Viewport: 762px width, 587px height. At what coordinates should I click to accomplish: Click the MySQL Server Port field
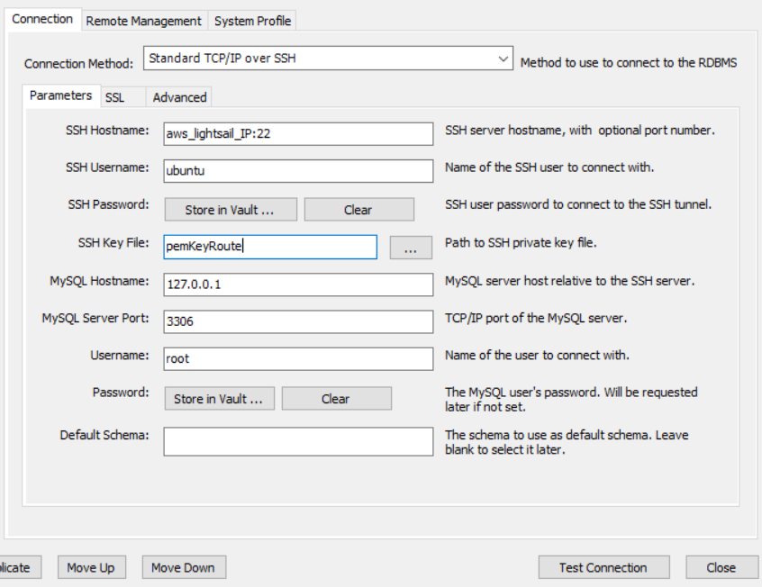(x=298, y=321)
